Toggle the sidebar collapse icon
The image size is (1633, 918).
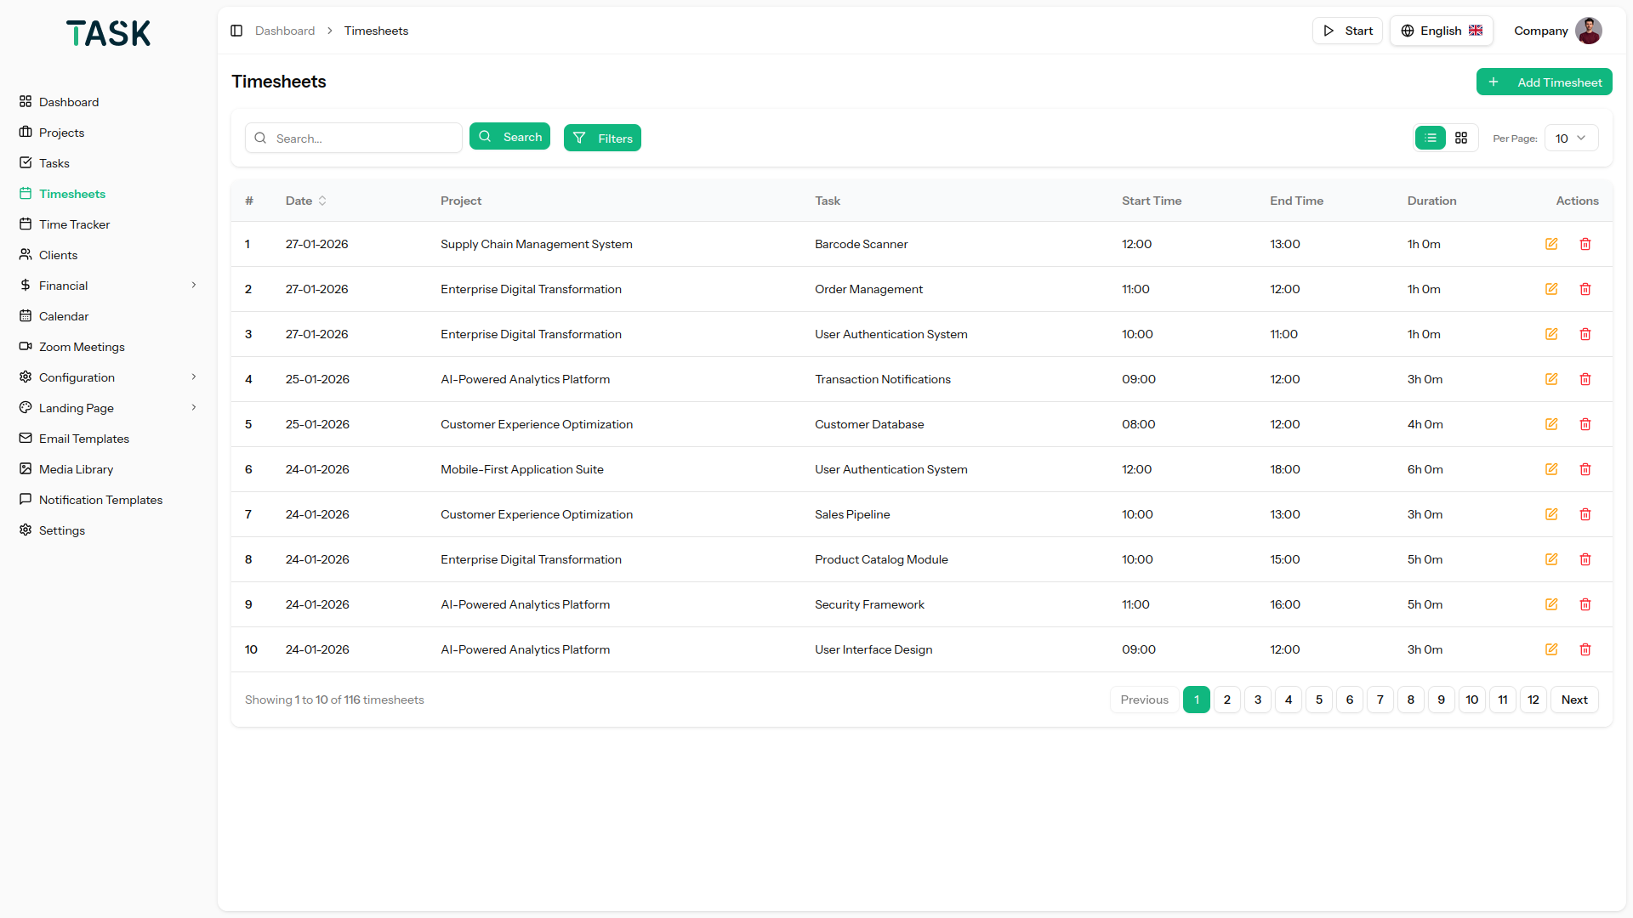click(x=236, y=31)
